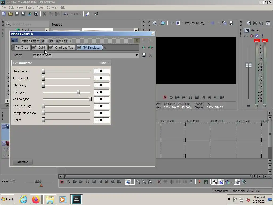
Task: Click the Remove Selected Plug-In icon
Action: tap(151, 48)
